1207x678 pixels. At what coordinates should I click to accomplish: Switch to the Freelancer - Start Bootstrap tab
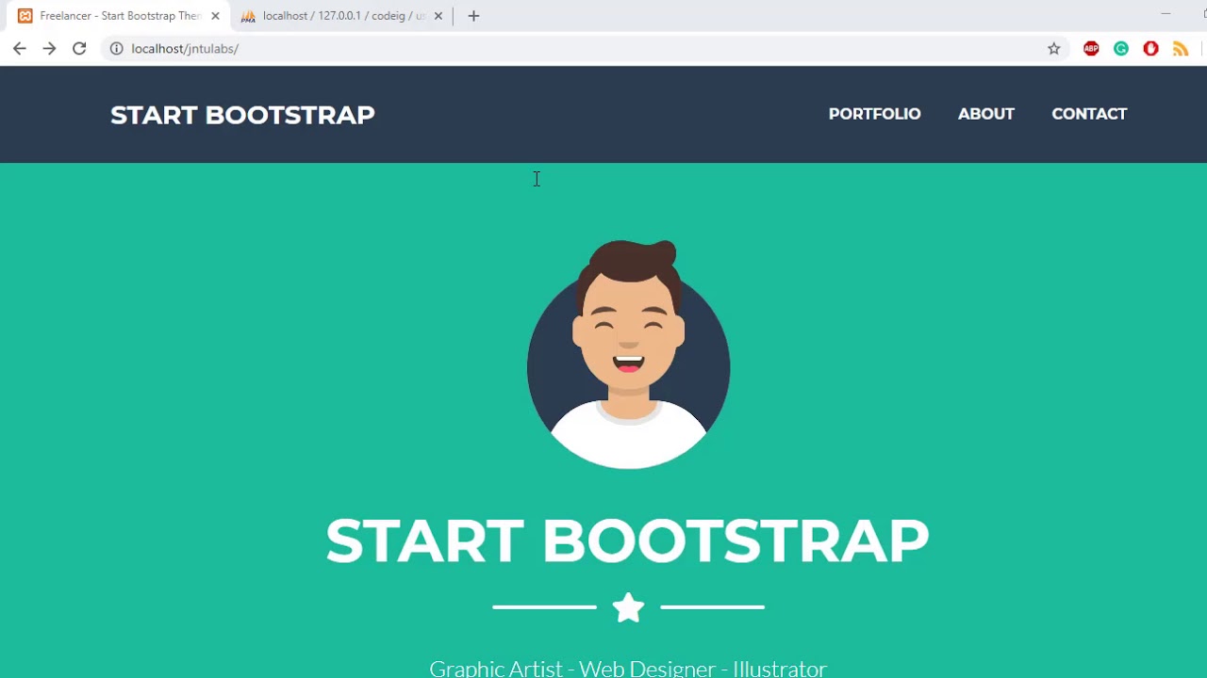[117, 16]
